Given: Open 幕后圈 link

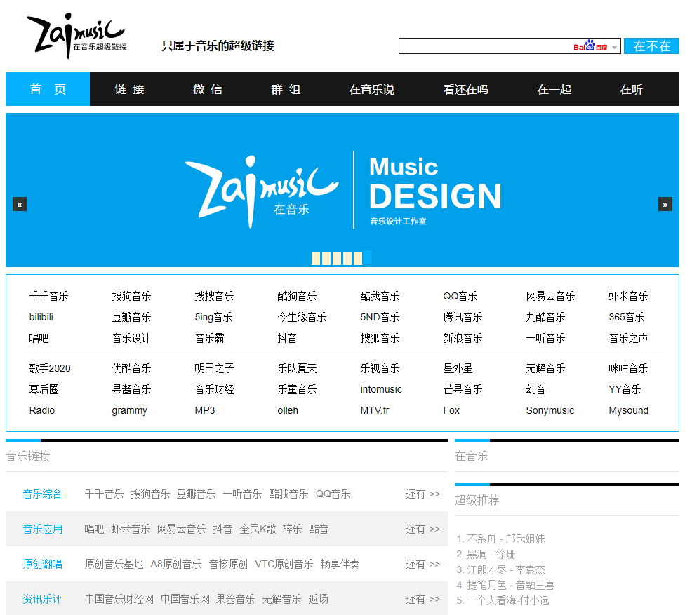Looking at the screenshot, I should point(44,390).
